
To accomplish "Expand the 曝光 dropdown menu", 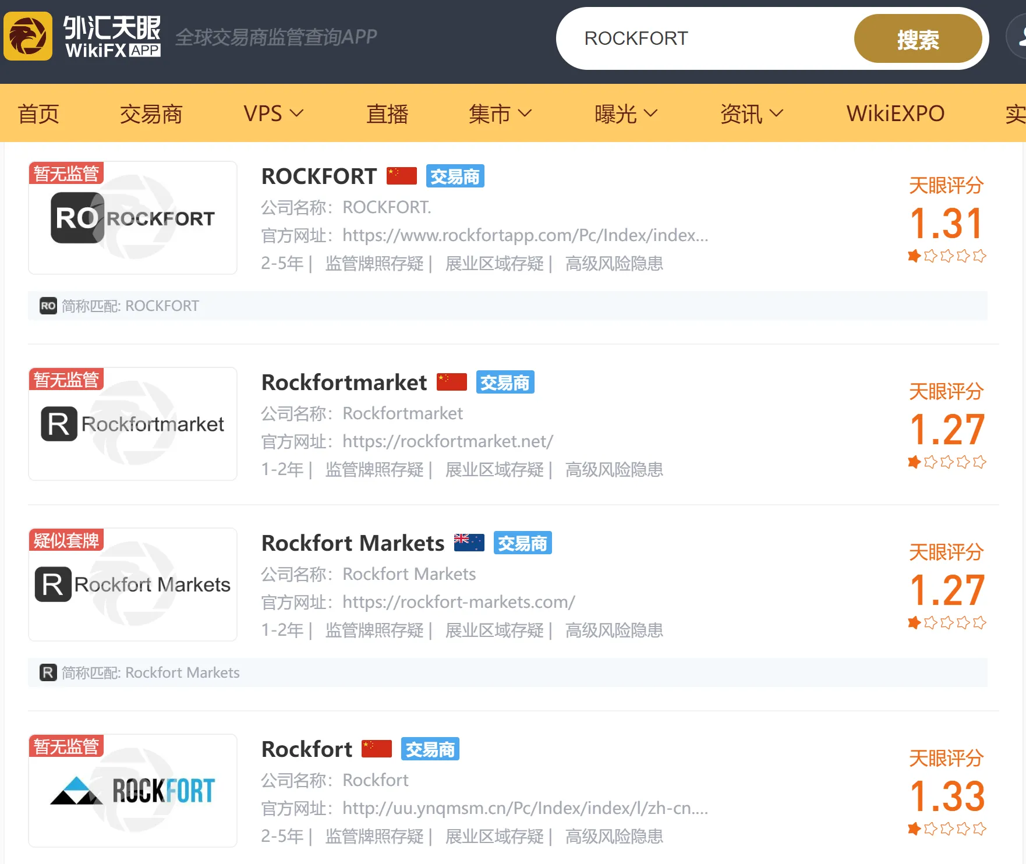I will 626,113.
